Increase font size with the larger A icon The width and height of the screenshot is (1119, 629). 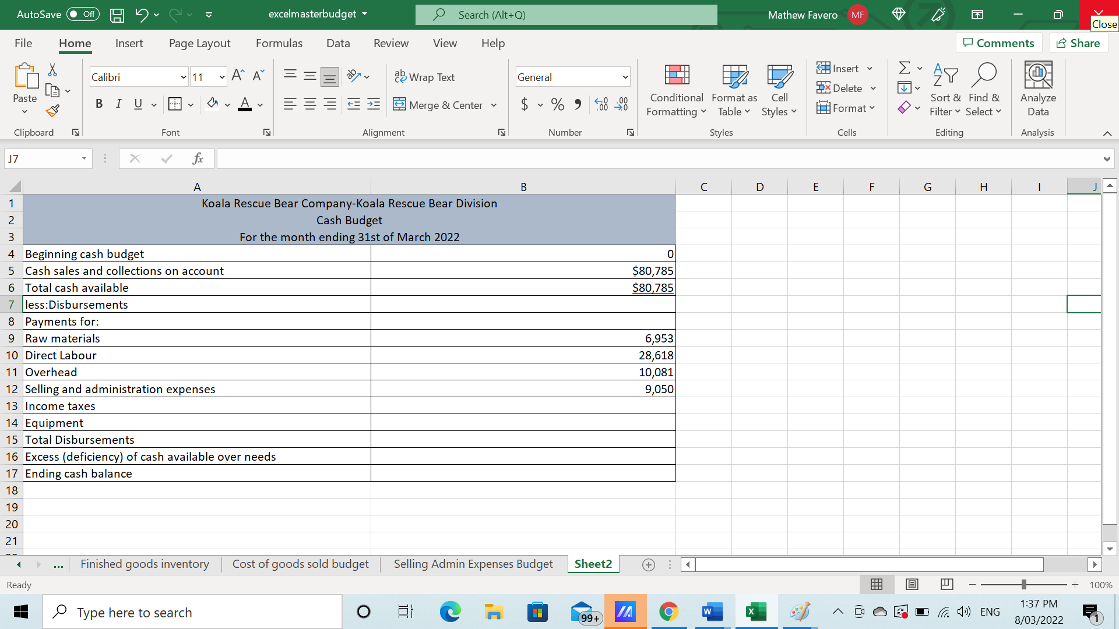(238, 75)
